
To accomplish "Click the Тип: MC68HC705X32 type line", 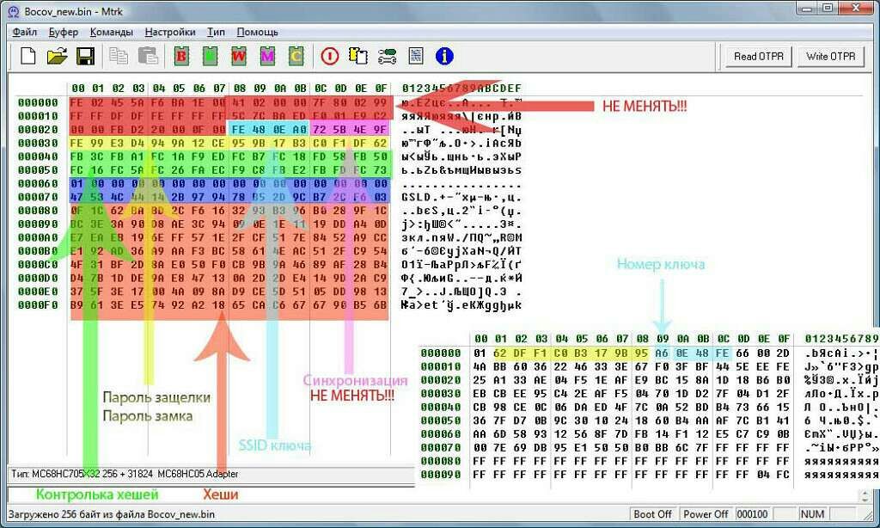I will 125,474.
